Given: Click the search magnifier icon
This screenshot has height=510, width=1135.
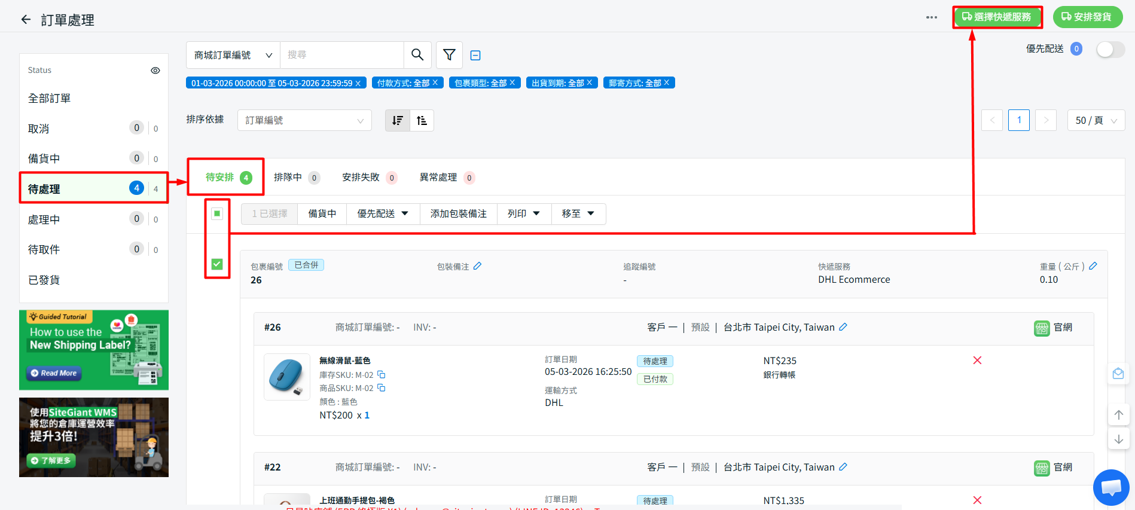Looking at the screenshot, I should (417, 55).
